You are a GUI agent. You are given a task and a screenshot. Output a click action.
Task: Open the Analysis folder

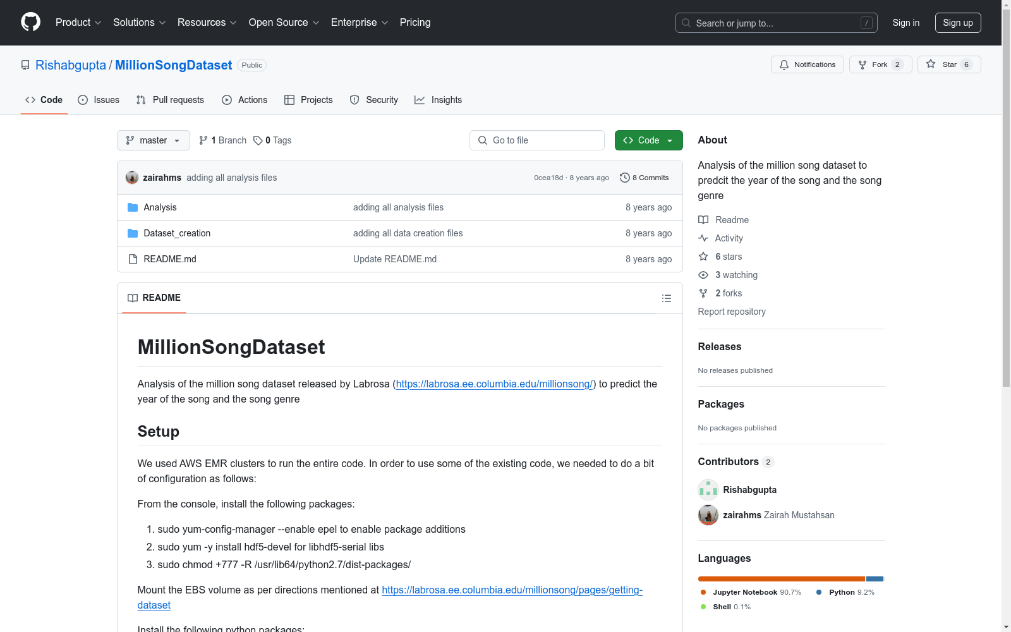pyautogui.click(x=160, y=207)
